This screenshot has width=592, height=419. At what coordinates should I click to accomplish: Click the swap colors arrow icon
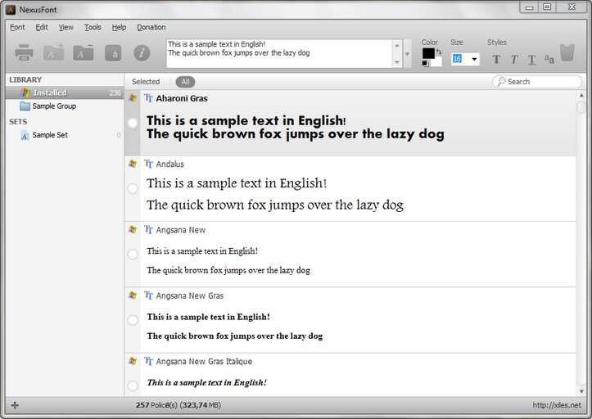pyautogui.click(x=439, y=52)
